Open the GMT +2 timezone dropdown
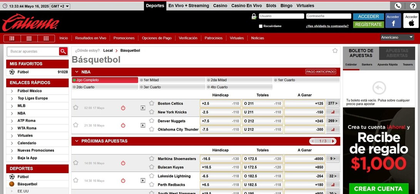This screenshot has height=194, width=420. pos(60,6)
